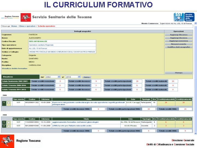197x148 pixels.
Task: Click Aggiungi discenza button
Action: tap(178, 35)
